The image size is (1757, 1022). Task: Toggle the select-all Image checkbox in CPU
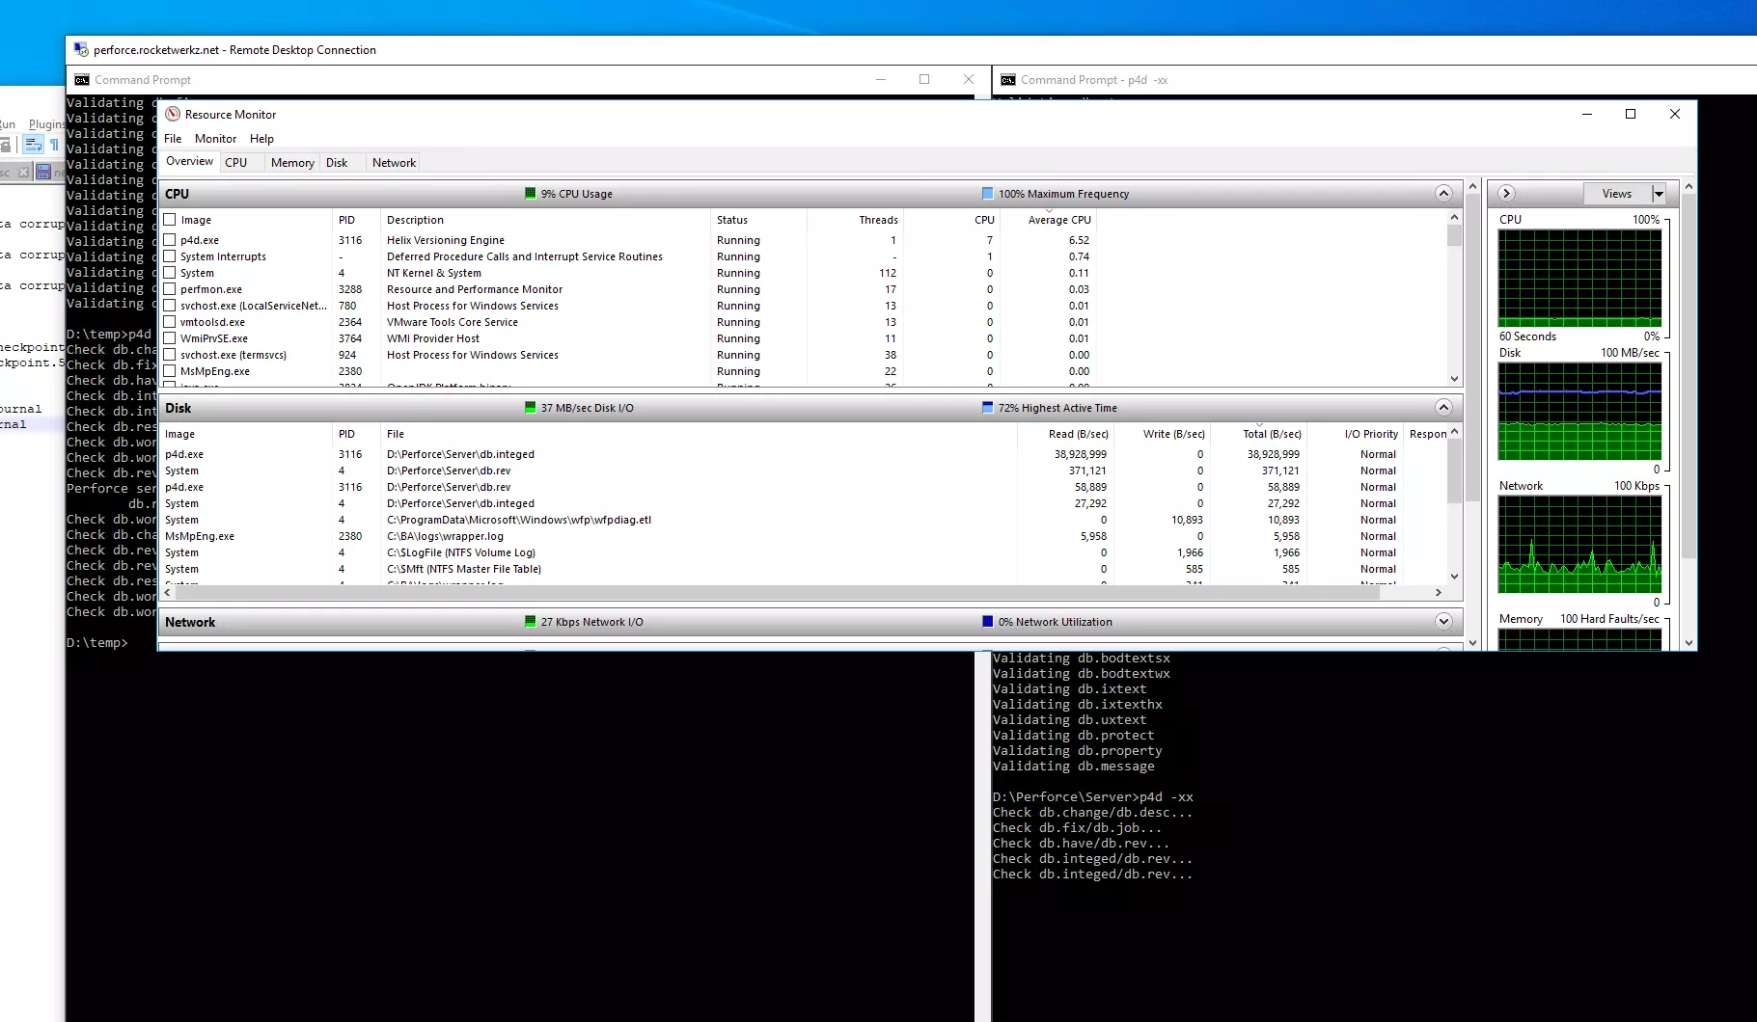(x=170, y=220)
